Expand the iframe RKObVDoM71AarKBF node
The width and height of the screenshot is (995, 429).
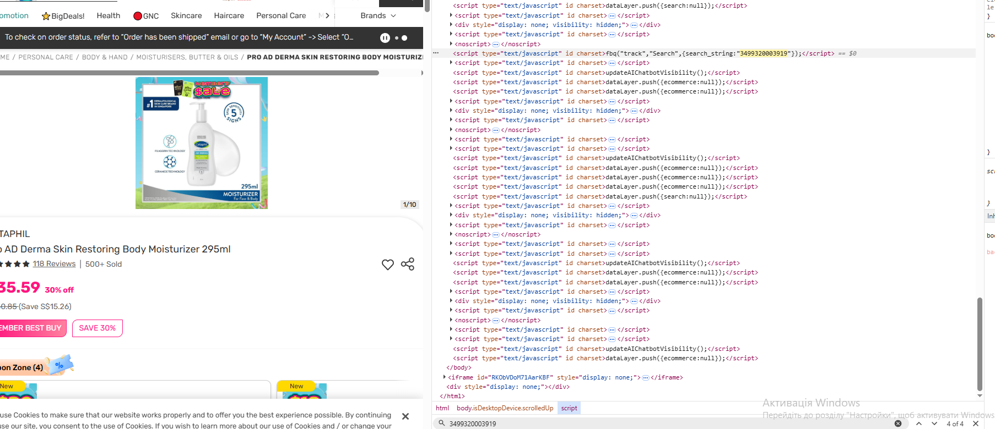click(445, 377)
